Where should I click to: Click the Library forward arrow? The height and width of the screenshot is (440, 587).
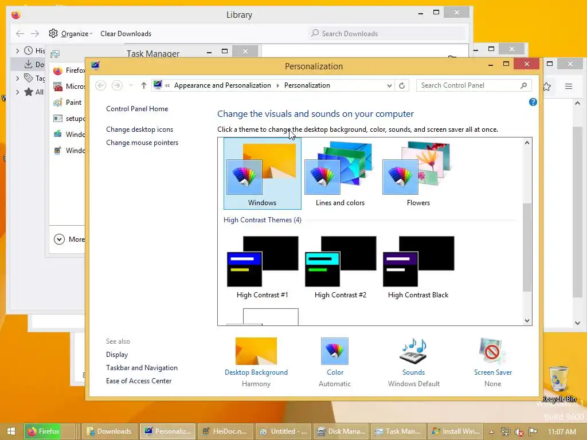pos(35,34)
